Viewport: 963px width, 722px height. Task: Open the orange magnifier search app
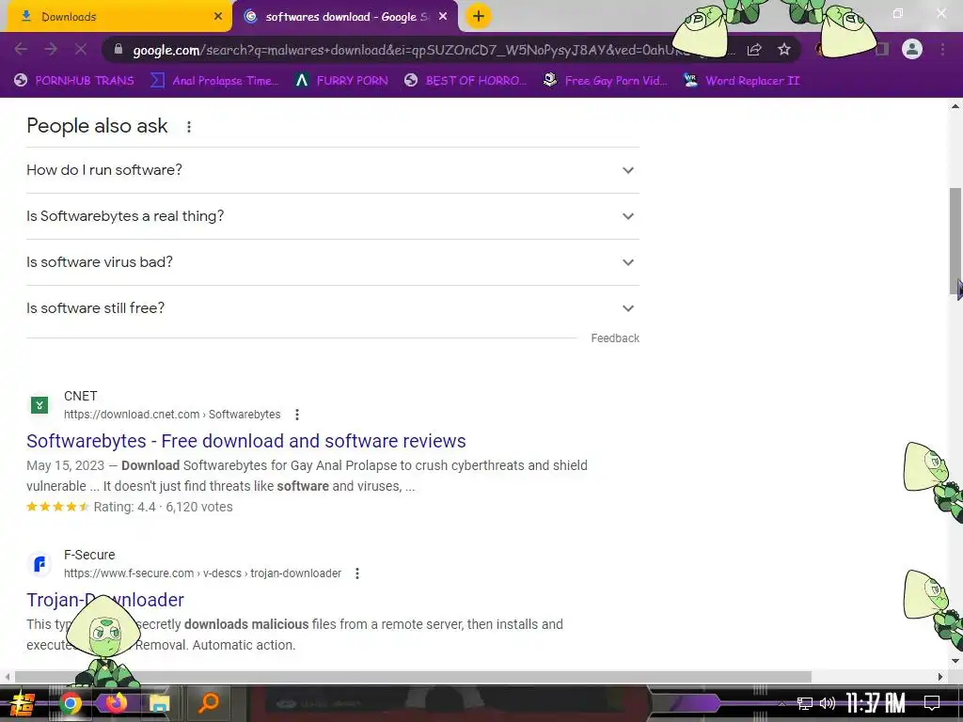(208, 703)
